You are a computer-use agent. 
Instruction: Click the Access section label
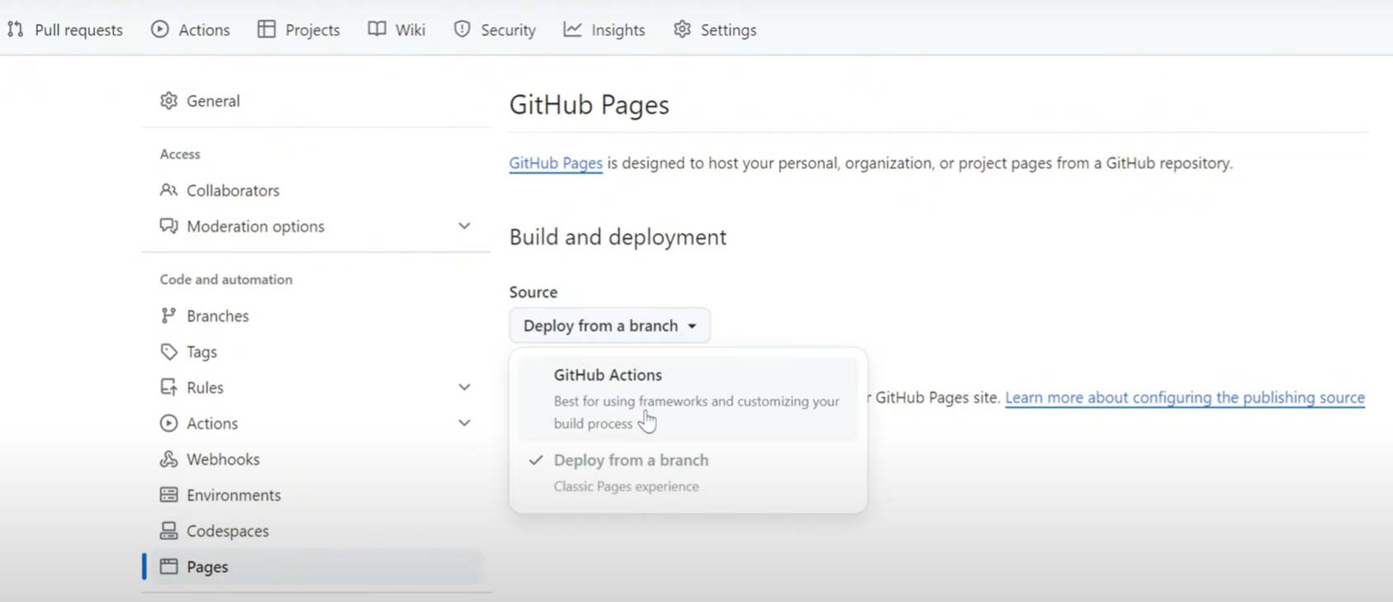coord(180,154)
